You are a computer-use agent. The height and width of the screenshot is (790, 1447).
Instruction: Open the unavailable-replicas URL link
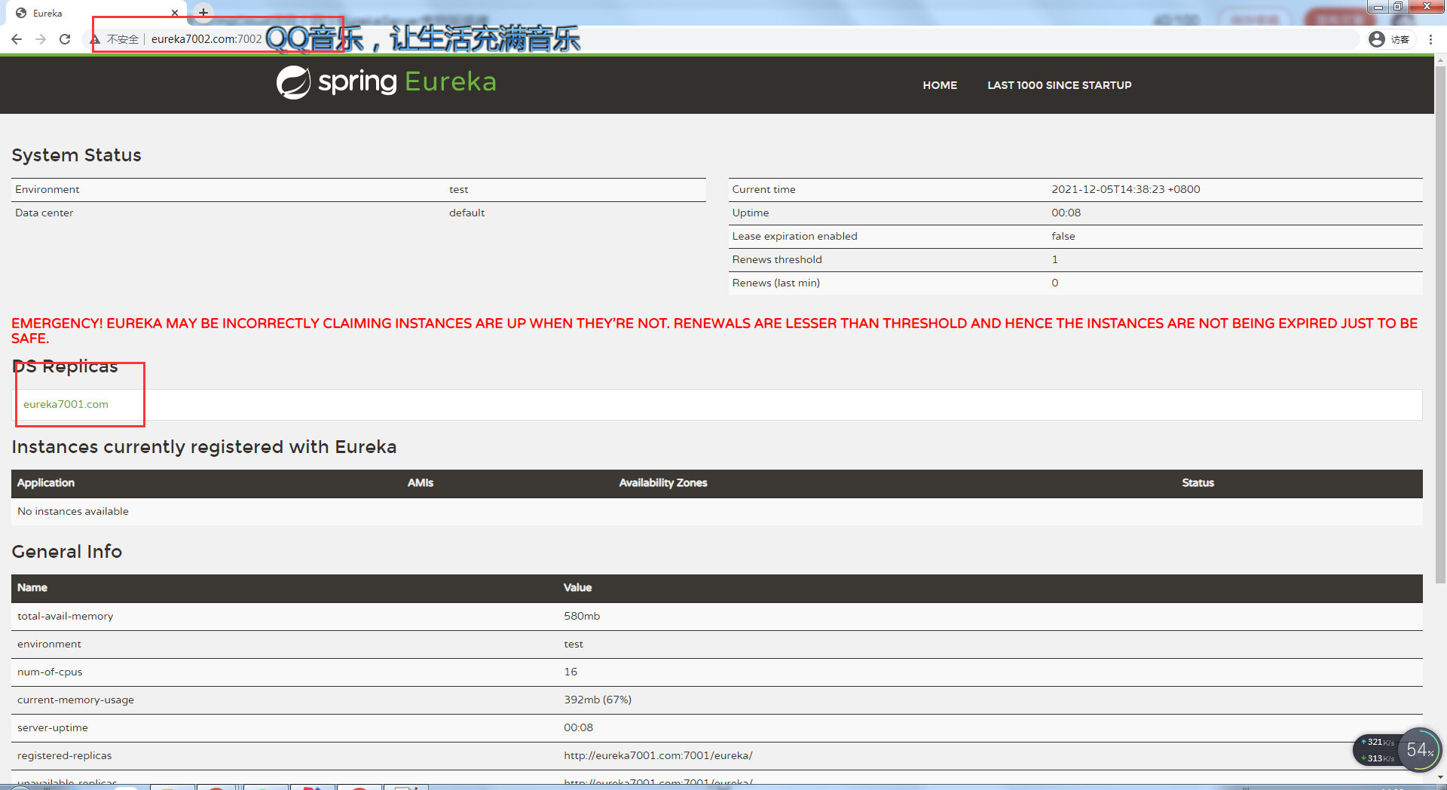click(x=658, y=782)
